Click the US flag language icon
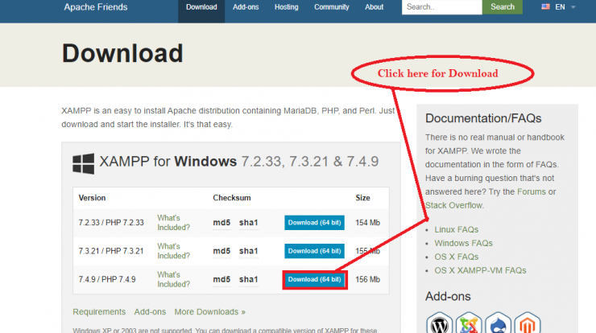The image size is (596, 333). click(x=545, y=6)
